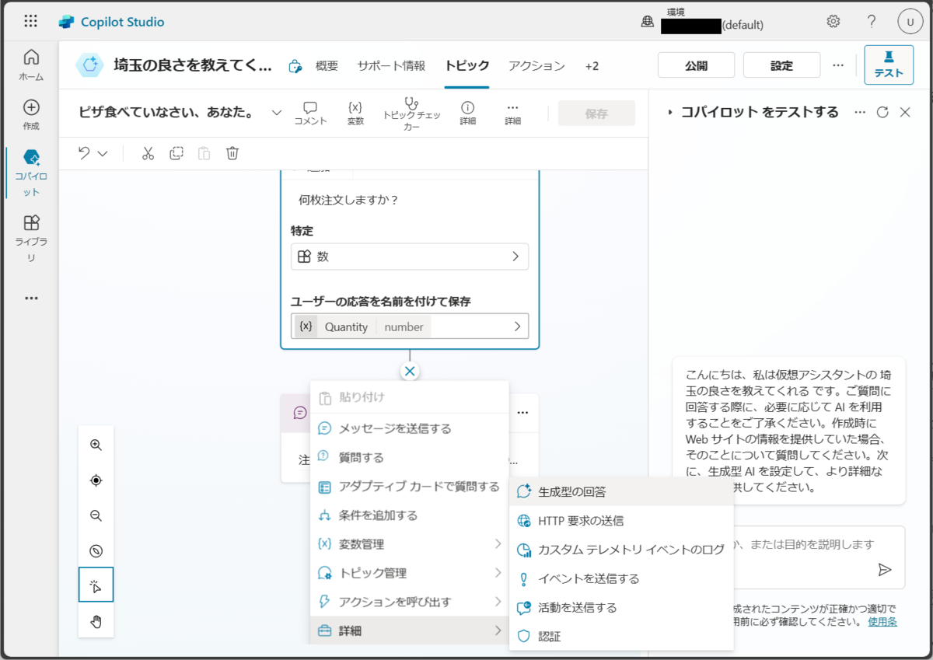
Task: Switch to the 概要 tab
Action: click(x=327, y=66)
